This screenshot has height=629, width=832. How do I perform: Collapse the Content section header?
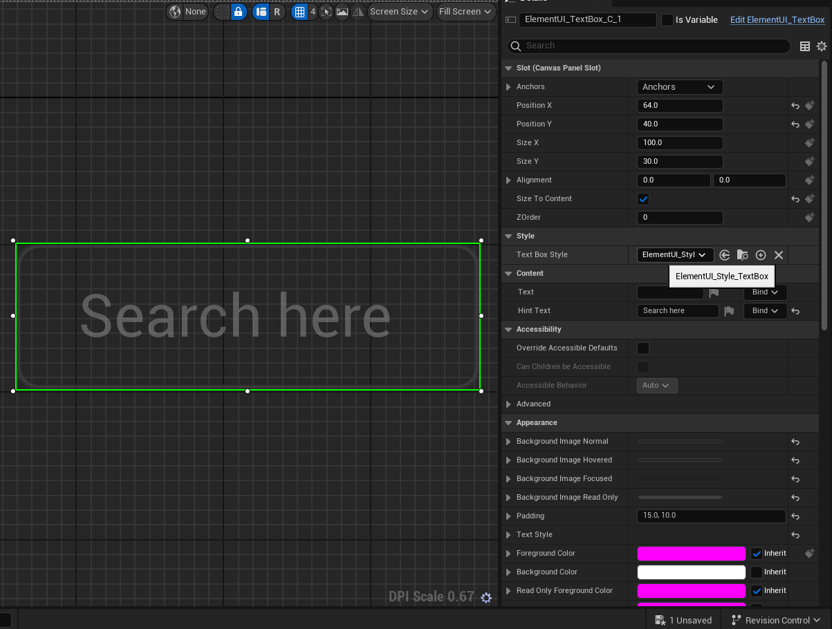pyautogui.click(x=509, y=274)
